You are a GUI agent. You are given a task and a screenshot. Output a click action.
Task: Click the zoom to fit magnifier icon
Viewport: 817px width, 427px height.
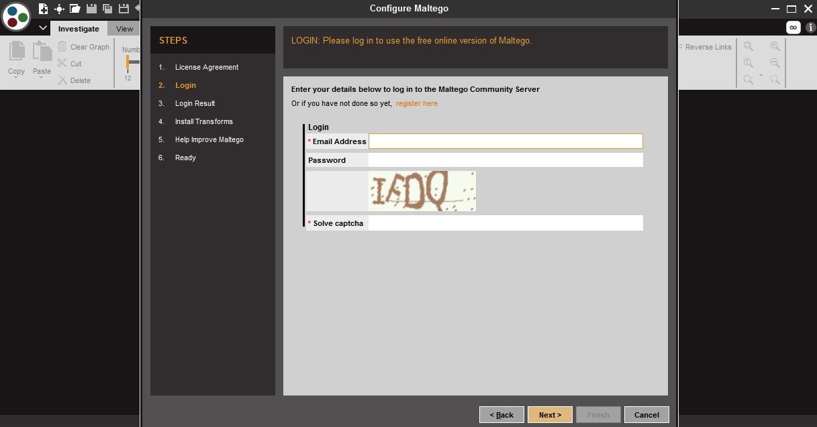tap(748, 46)
